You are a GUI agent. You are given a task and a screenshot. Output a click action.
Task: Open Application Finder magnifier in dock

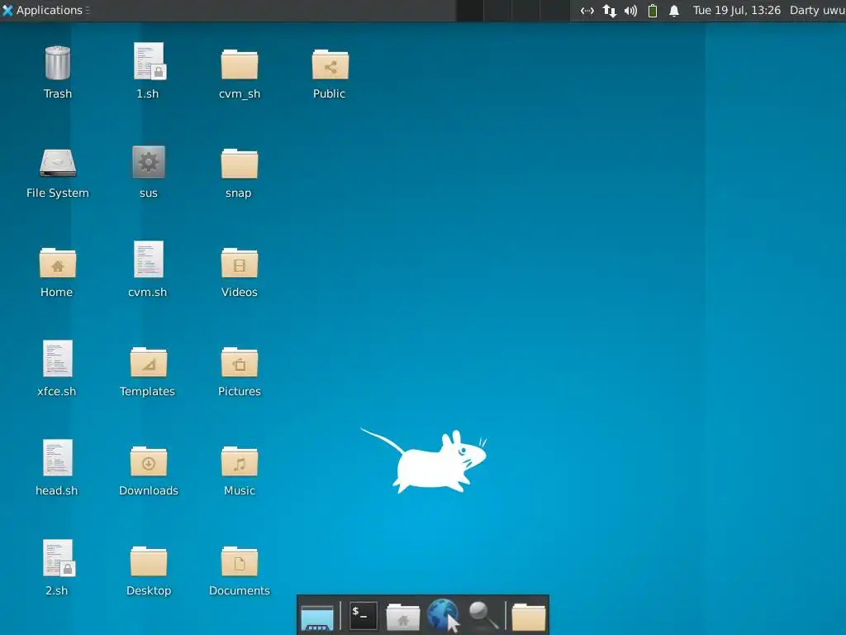[482, 615]
